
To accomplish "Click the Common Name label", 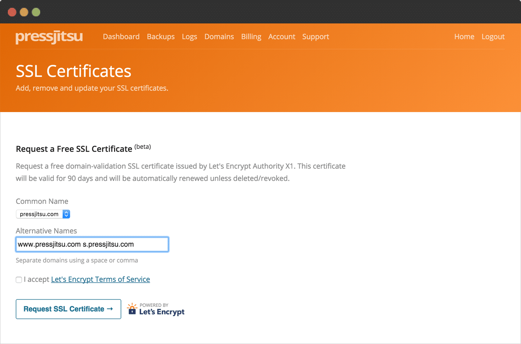I will pos(42,201).
